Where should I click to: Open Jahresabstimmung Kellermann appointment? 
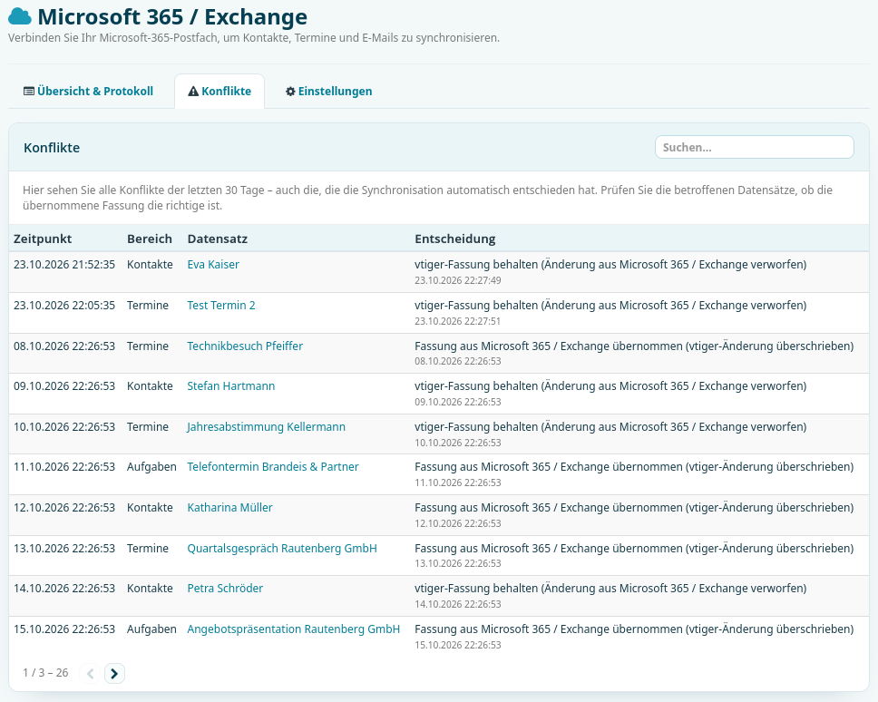click(x=266, y=426)
